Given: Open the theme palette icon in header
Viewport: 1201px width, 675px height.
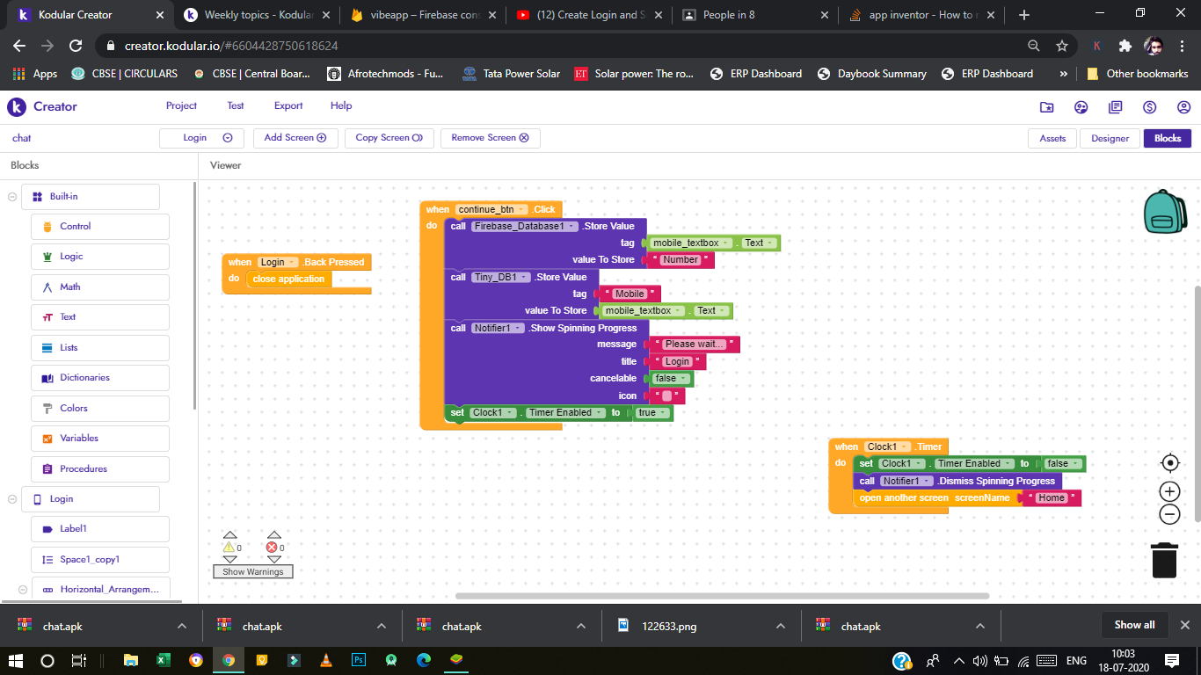Looking at the screenshot, I should coord(1081,107).
